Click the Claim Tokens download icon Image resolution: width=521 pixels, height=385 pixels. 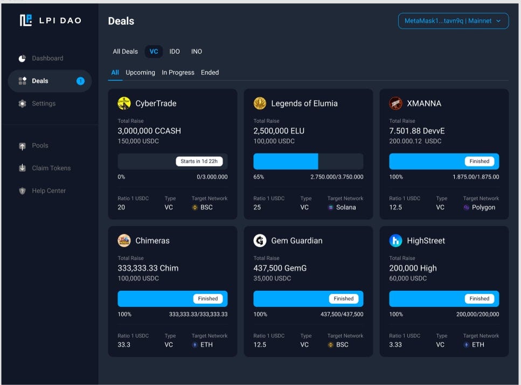coord(22,168)
